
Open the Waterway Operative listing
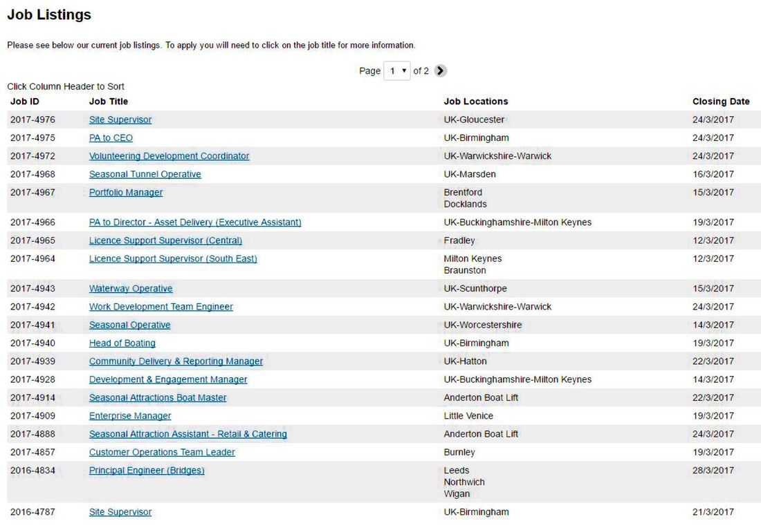(131, 289)
